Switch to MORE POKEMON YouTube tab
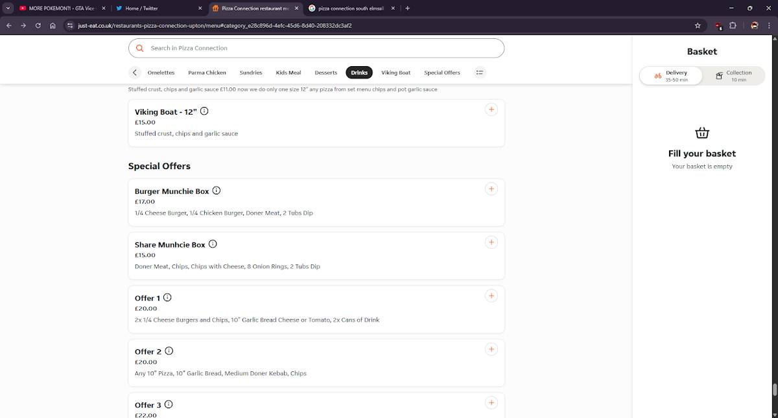The image size is (778, 418). (x=62, y=8)
